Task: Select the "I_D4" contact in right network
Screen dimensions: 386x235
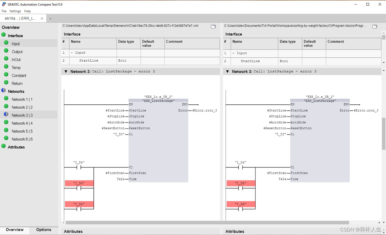Action: tap(241, 165)
